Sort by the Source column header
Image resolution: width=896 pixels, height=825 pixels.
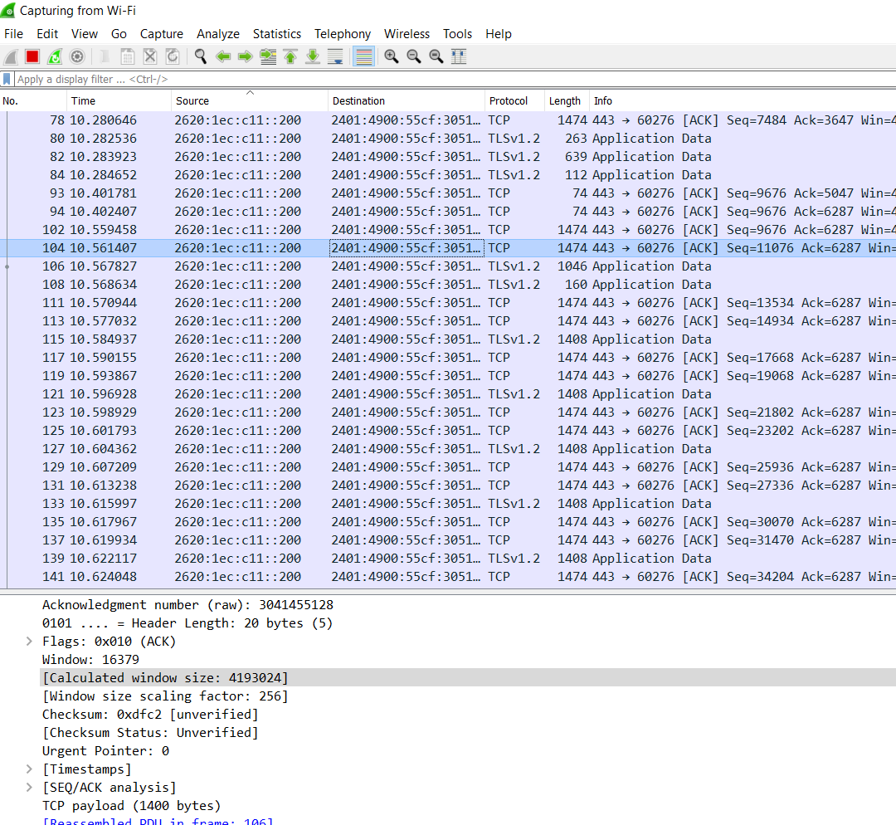(250, 101)
